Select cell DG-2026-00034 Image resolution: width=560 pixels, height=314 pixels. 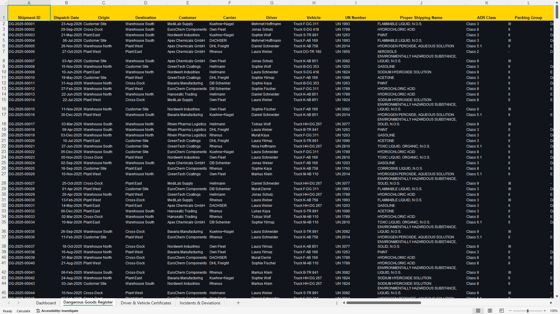click(29, 222)
